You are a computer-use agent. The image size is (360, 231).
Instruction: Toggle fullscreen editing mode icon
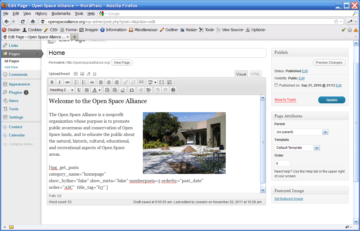click(x=162, y=82)
